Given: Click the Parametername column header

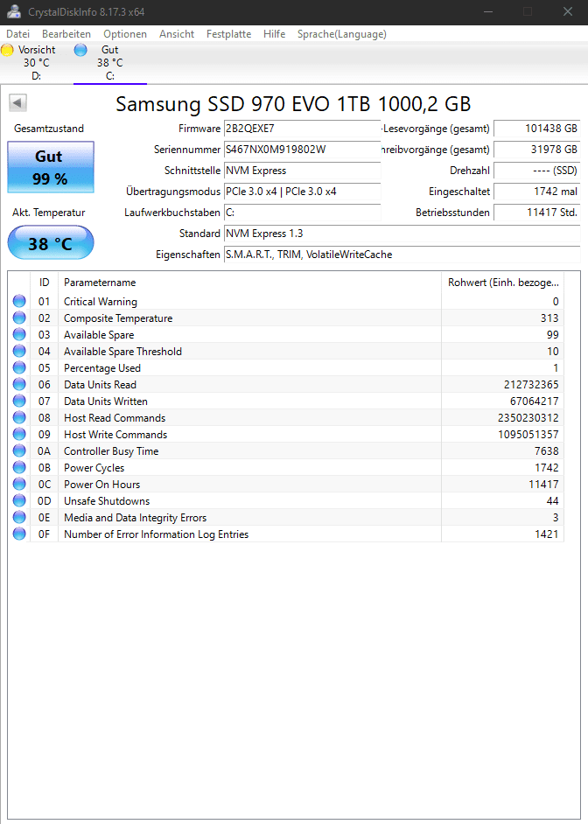Looking at the screenshot, I should click(x=249, y=283).
